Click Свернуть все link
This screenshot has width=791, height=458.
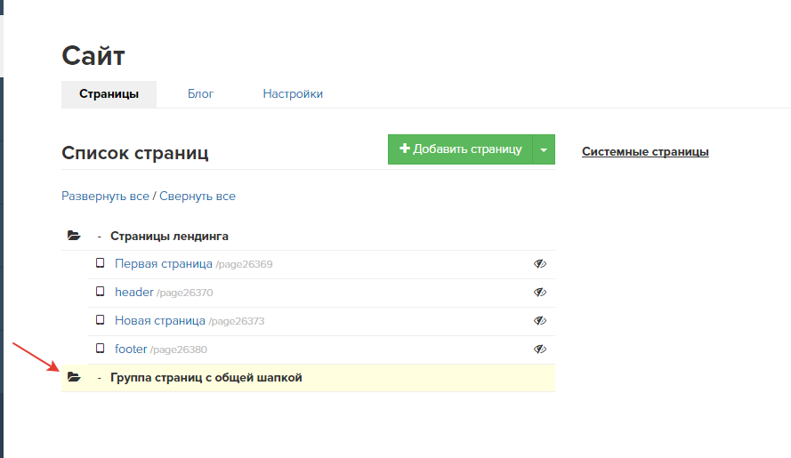coord(198,197)
